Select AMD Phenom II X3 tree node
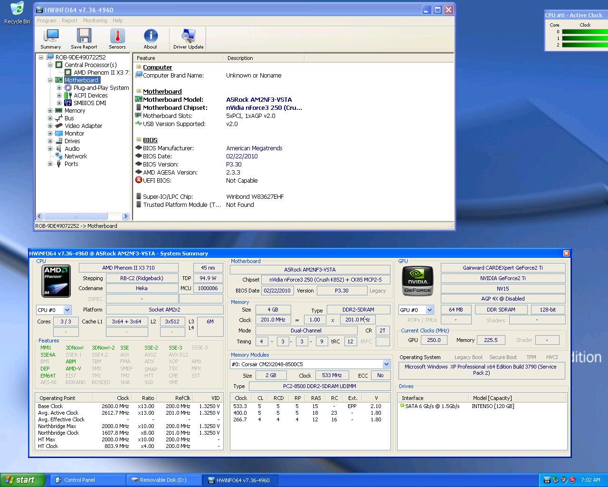Screen dimensions: 608x487 (101, 73)
